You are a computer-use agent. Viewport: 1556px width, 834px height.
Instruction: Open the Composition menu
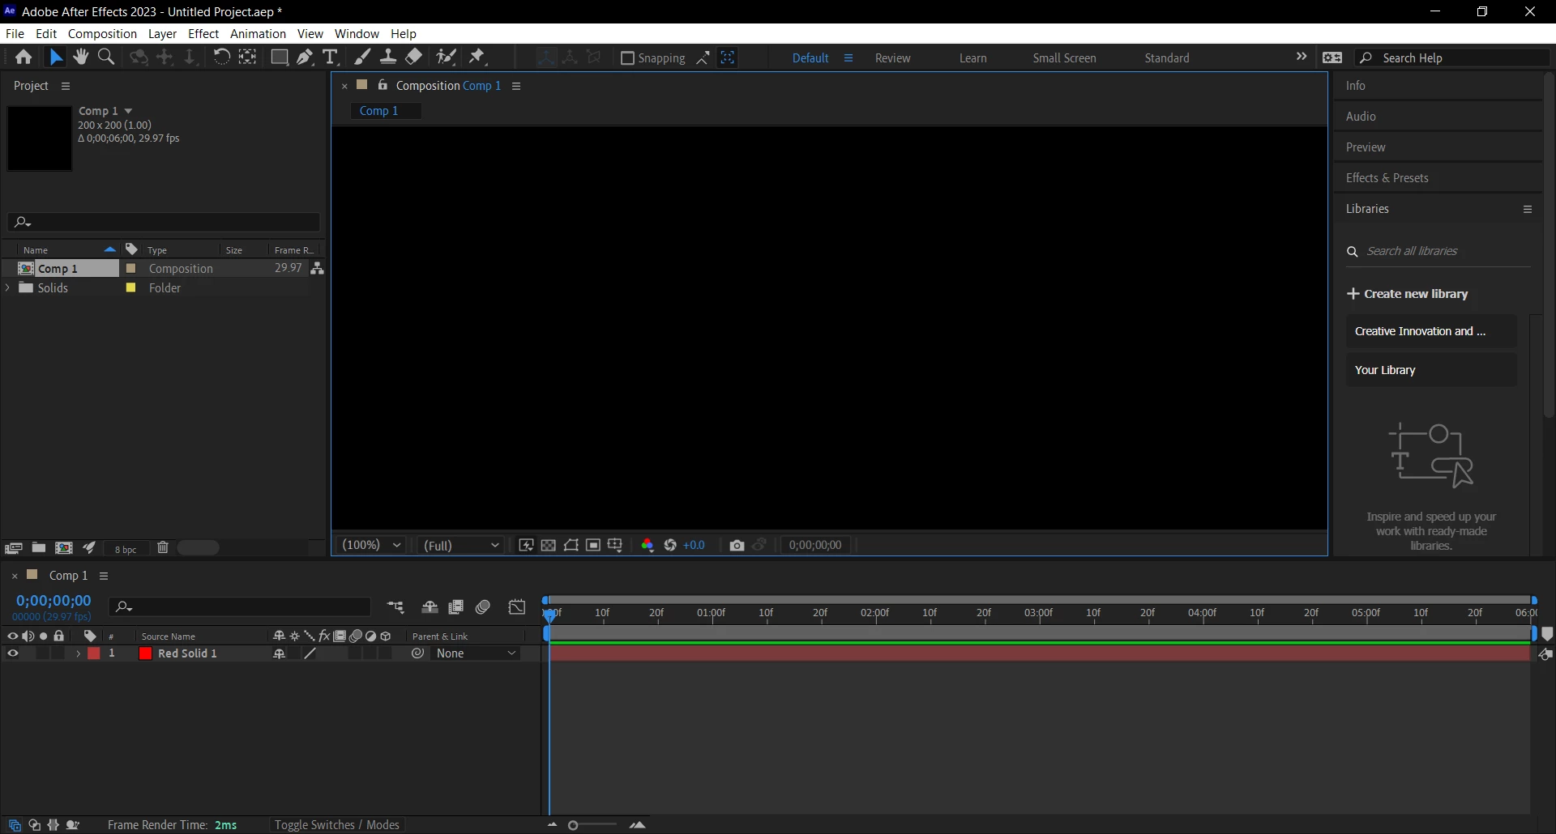tap(102, 34)
